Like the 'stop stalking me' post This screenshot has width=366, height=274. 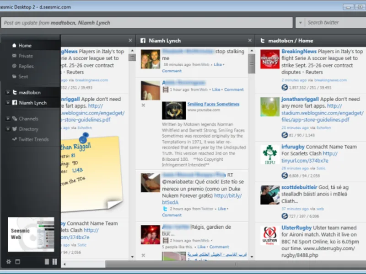218,64
